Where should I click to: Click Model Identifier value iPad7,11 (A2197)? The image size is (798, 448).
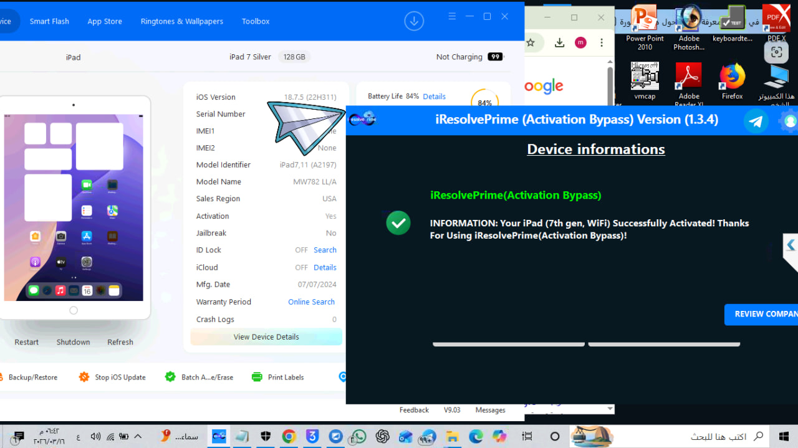(x=308, y=165)
